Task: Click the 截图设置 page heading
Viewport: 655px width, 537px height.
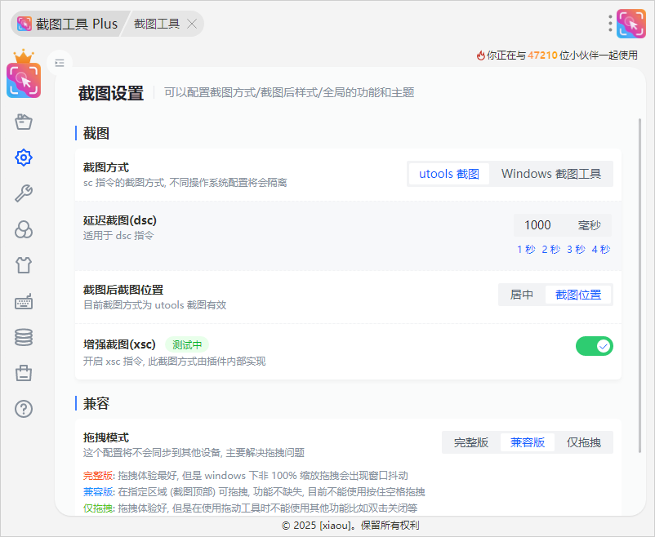Action: [111, 93]
